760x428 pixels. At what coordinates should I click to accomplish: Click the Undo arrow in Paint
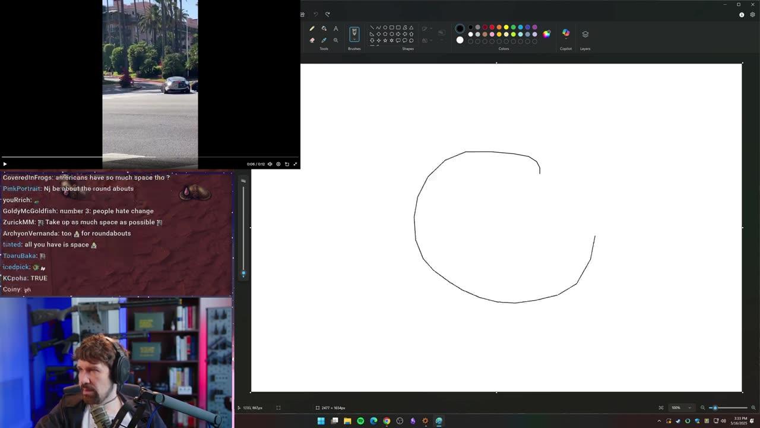[x=316, y=14]
